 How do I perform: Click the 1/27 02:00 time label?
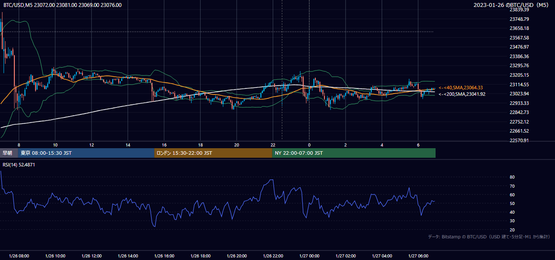point(346,256)
